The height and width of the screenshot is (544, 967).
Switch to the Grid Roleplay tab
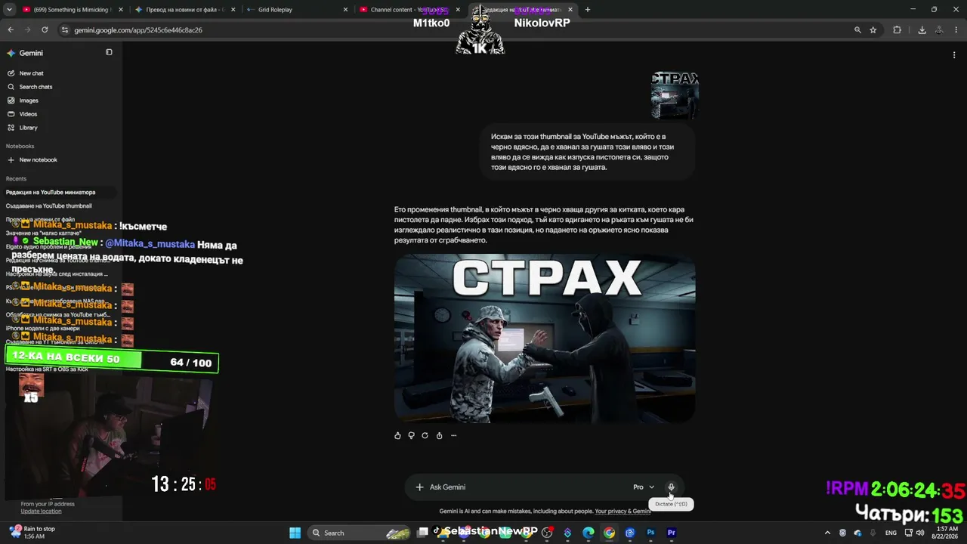296,10
